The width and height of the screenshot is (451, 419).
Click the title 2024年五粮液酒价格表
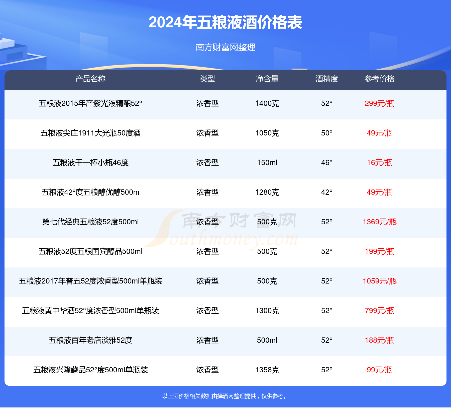225,22
